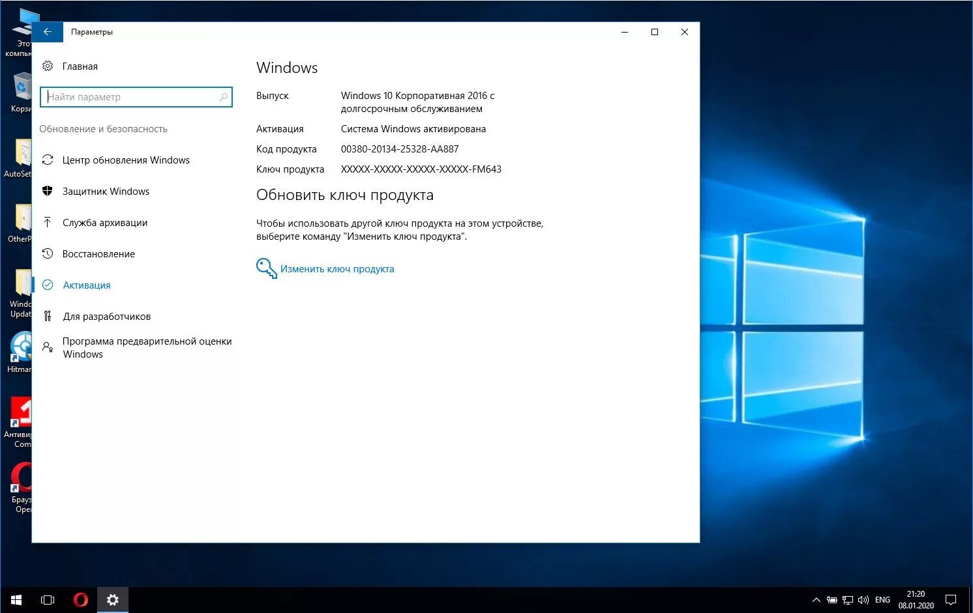Click the product code 00380-20134-25328-AA887
Screen dimensions: 973x613
pos(400,149)
